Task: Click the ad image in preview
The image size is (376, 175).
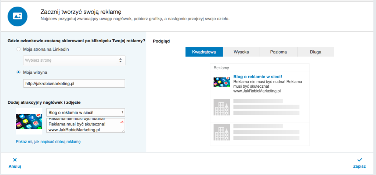Action: tap(222, 82)
